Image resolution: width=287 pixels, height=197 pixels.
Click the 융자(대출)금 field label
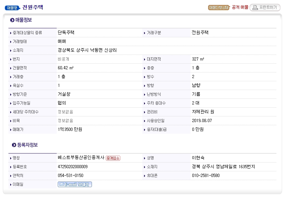pyautogui.click(x=157, y=129)
